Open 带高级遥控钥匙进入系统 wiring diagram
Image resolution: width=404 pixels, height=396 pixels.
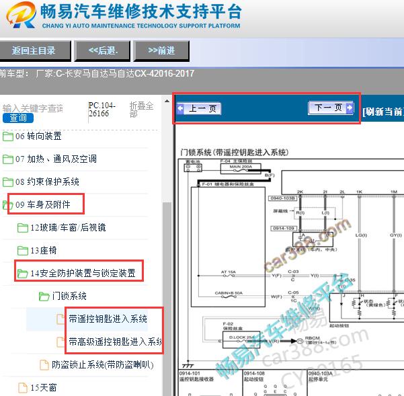pos(115,342)
